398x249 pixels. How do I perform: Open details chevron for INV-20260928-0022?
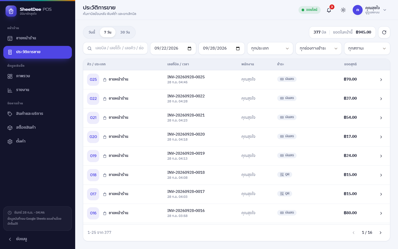point(381,99)
